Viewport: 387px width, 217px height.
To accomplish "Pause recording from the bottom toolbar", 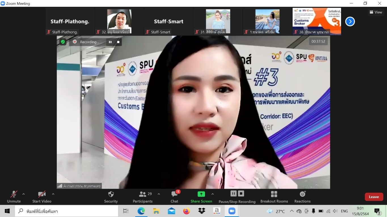I will coord(233,194).
